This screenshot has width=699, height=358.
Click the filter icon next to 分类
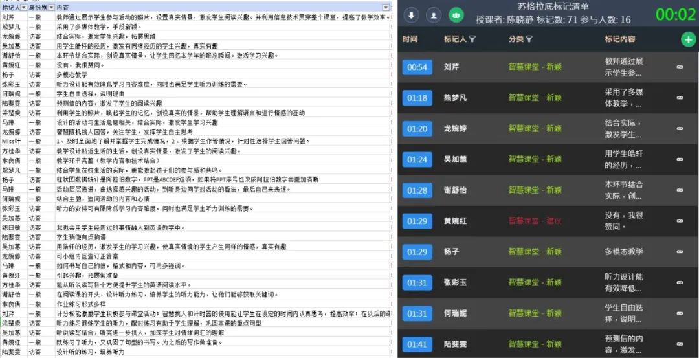529,39
